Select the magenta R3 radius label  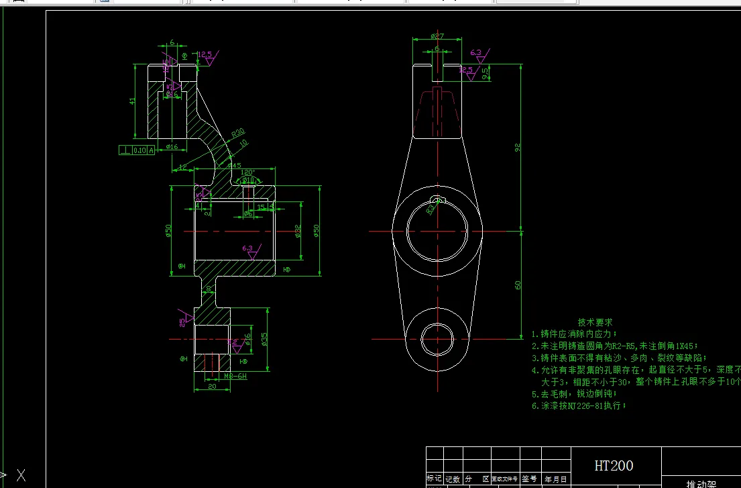pyautogui.click(x=431, y=209)
